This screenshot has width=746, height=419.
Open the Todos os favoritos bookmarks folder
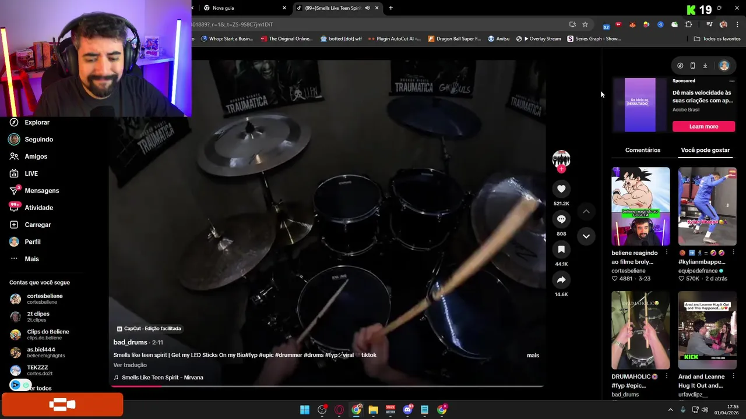coord(717,39)
